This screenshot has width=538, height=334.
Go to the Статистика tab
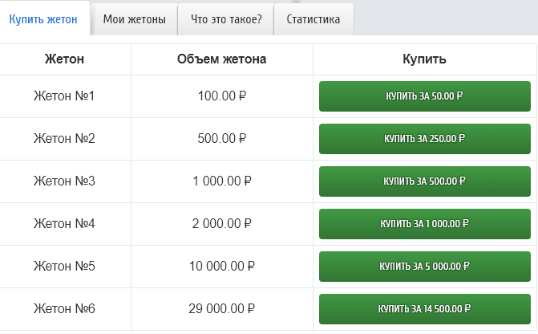(x=313, y=19)
